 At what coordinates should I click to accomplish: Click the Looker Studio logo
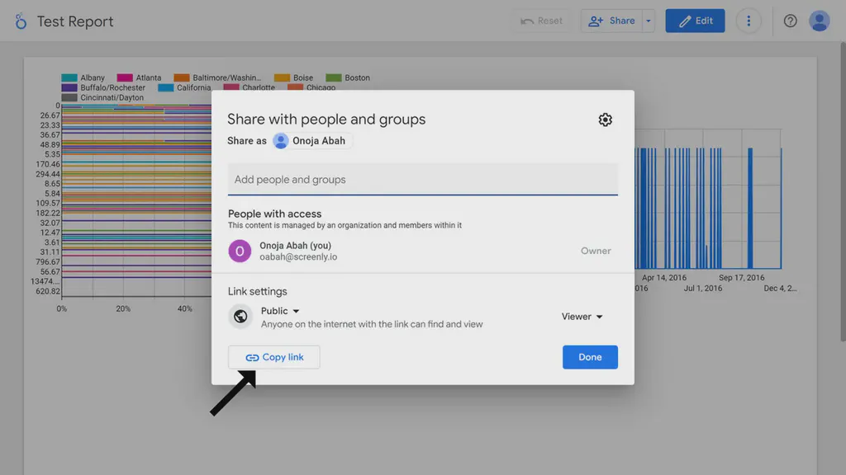coord(21,21)
